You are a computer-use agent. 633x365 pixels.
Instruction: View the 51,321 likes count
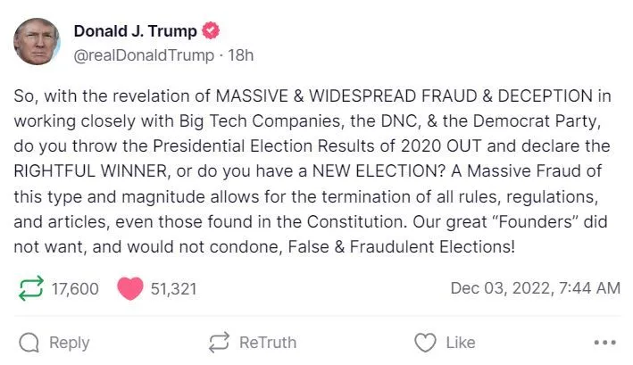173,288
